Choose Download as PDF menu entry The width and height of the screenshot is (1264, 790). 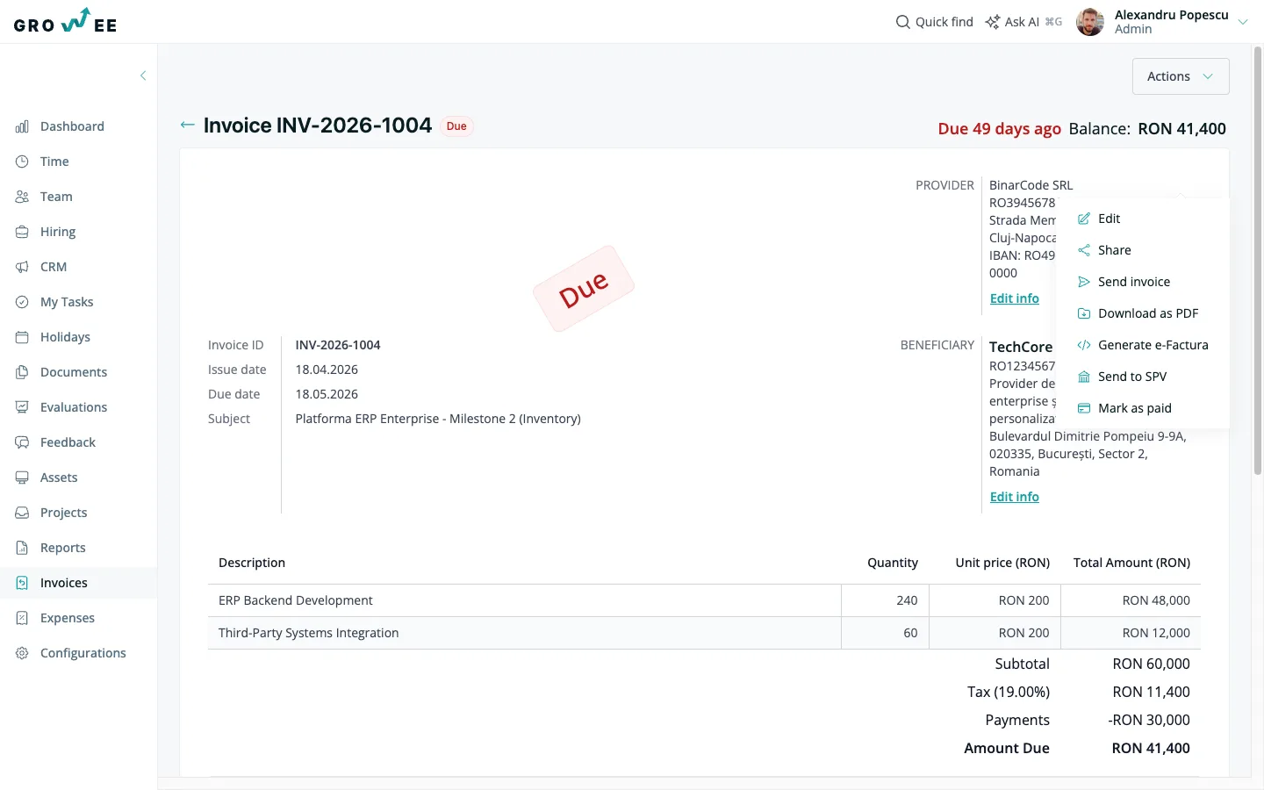click(x=1143, y=313)
